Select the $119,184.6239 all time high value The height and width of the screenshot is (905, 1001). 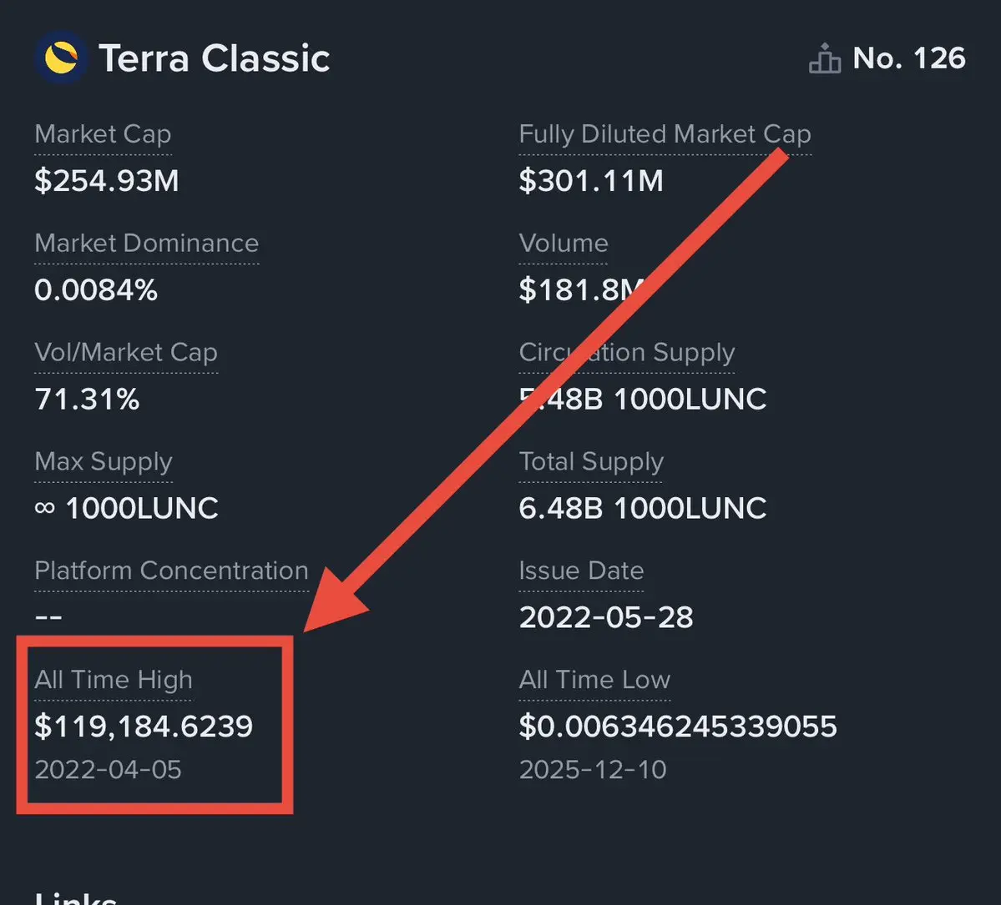144,727
